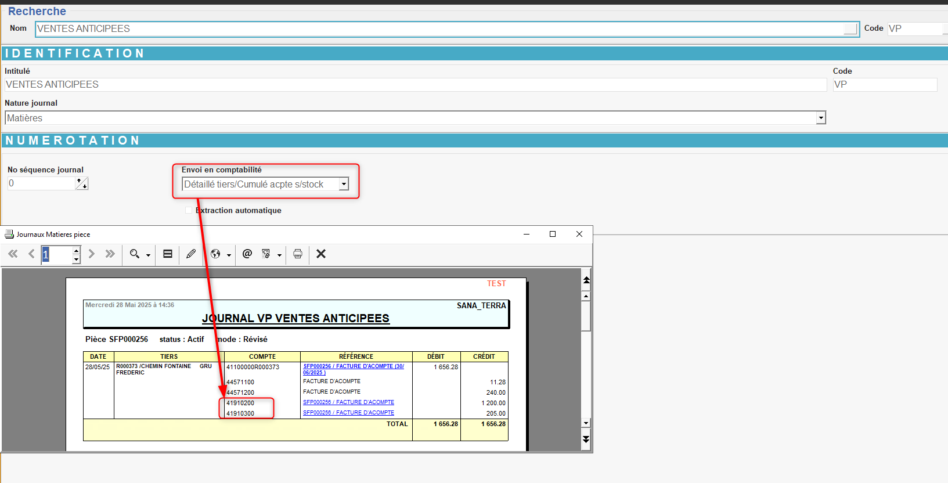Image resolution: width=948 pixels, height=483 pixels.
Task: Close the preview with the X toolbar icon
Action: pyautogui.click(x=321, y=254)
